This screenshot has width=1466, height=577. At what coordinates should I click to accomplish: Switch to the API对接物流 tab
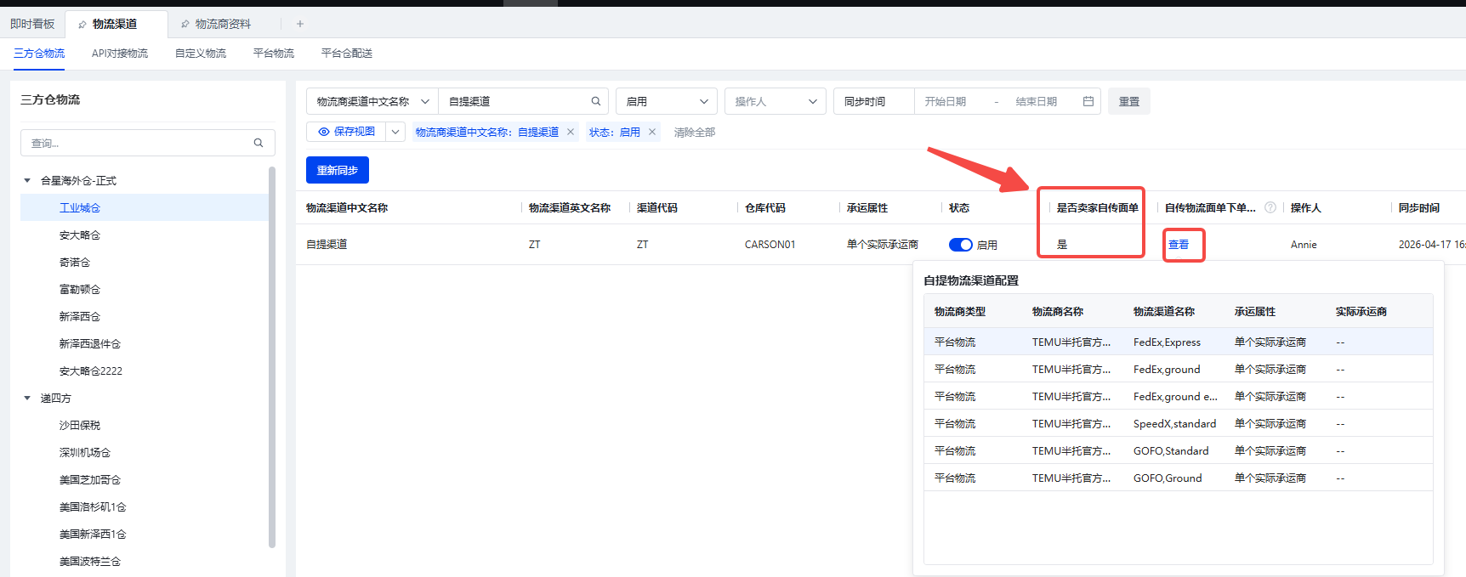(x=120, y=54)
